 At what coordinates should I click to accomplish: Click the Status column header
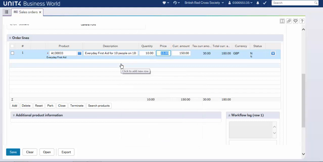pyautogui.click(x=258, y=46)
